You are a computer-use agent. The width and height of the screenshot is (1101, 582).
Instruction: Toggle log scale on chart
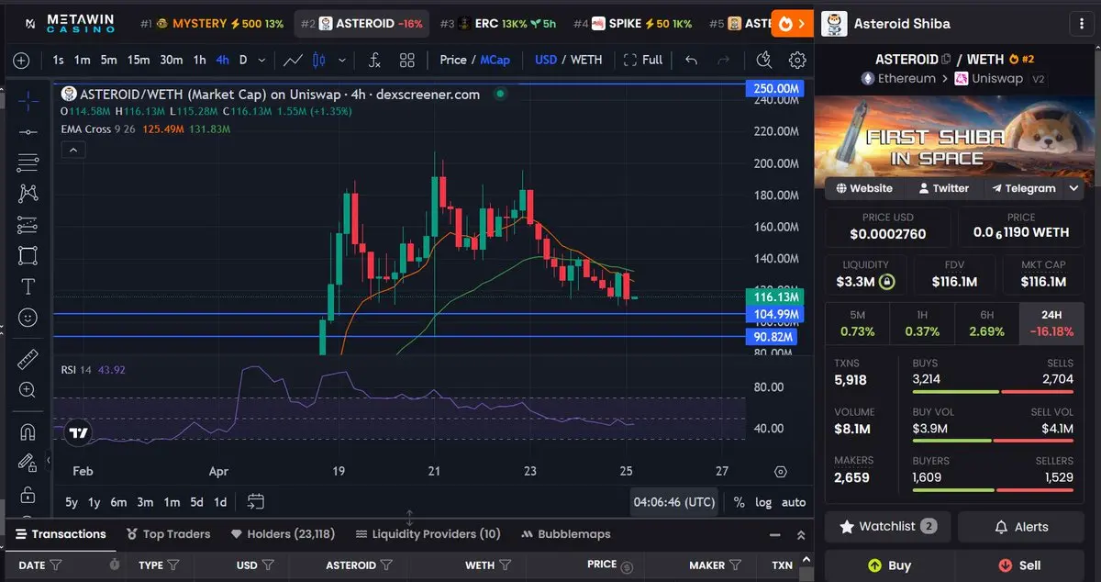point(763,502)
